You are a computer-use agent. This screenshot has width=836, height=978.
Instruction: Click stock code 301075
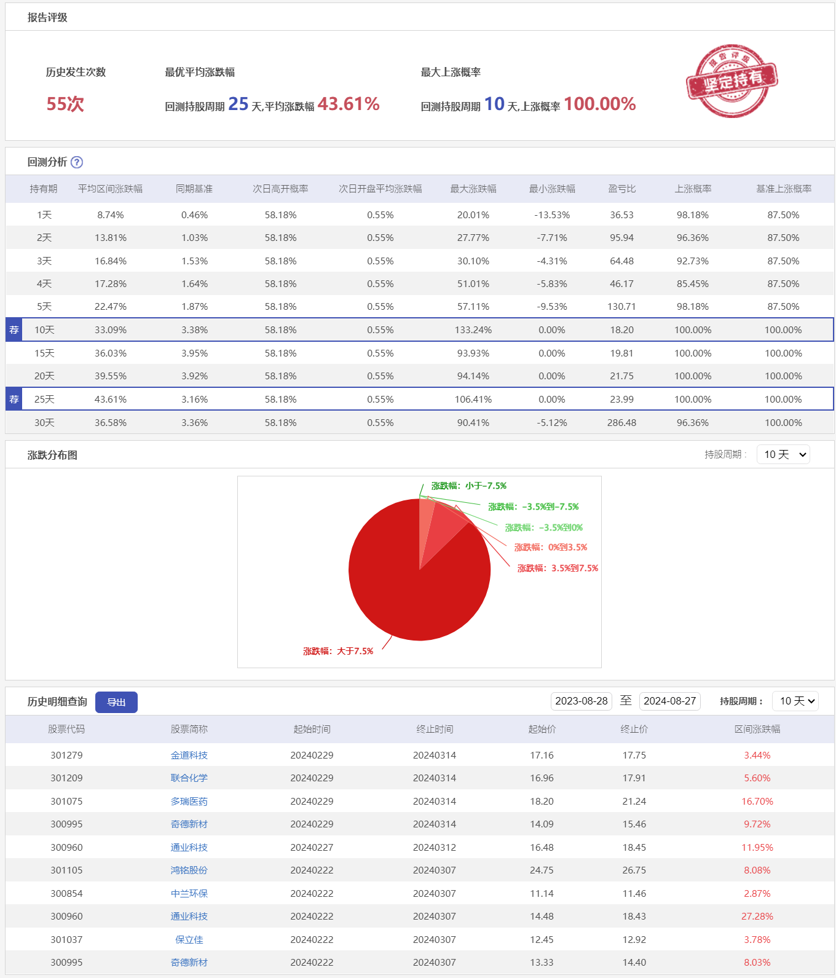click(66, 802)
